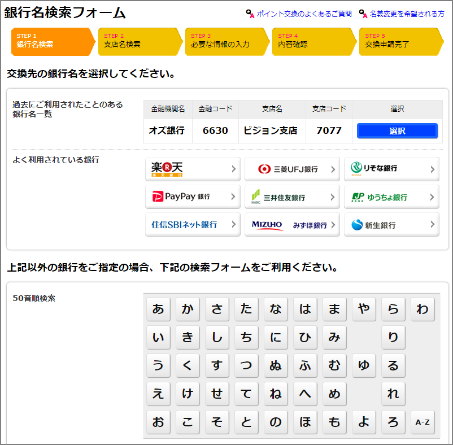
Task: Click the お kana search key
Action: (158, 422)
